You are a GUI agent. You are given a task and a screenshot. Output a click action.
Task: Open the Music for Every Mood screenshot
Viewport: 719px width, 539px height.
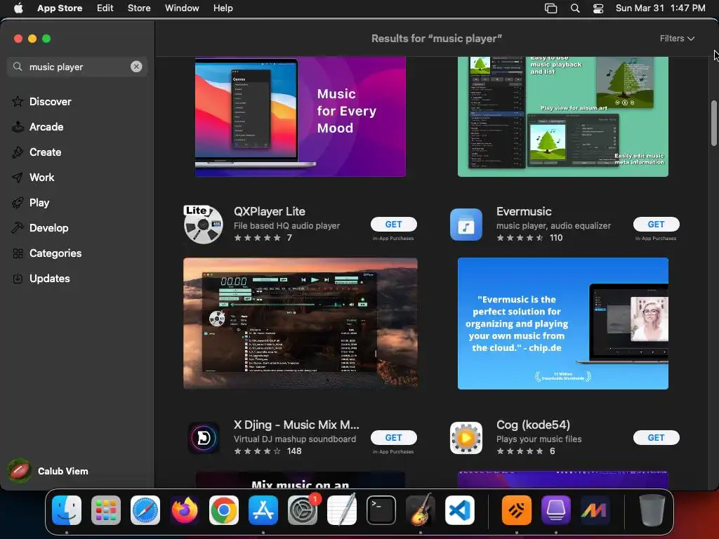[301, 117]
